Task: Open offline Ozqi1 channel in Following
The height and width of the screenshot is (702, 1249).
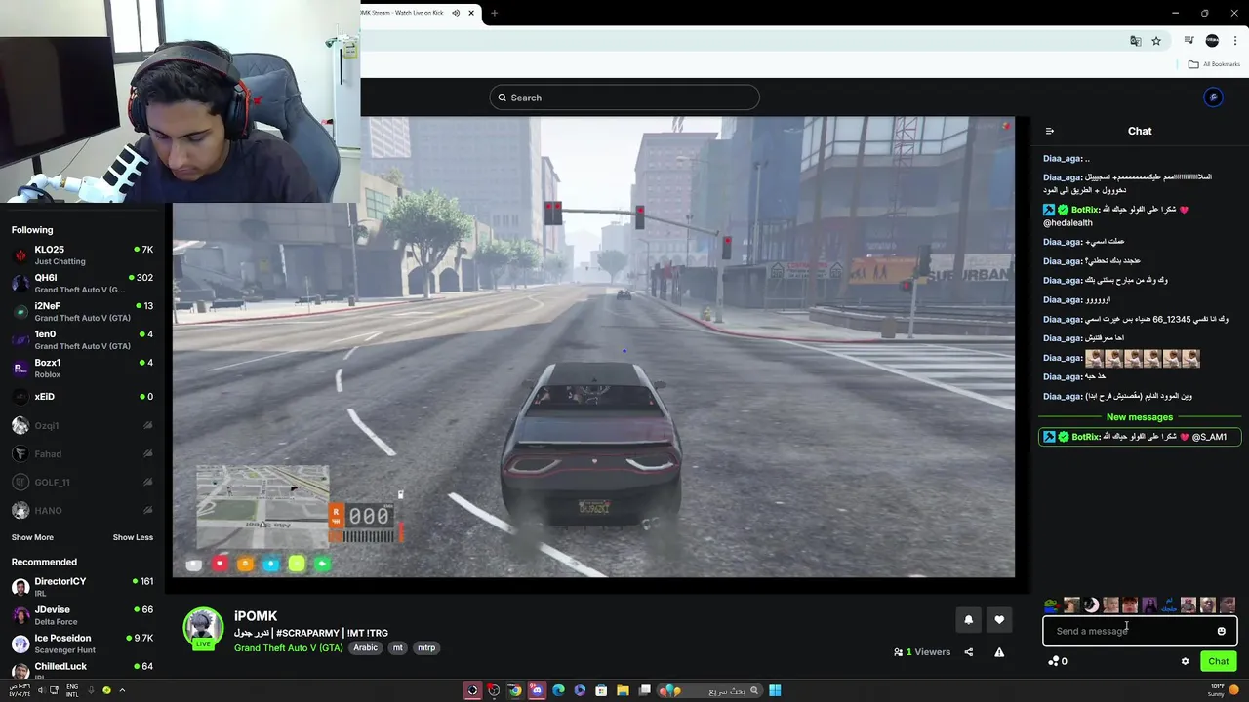Action: tap(83, 425)
